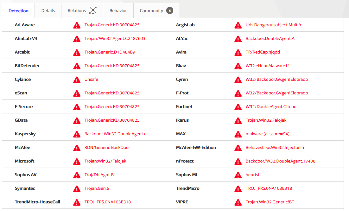Screen dimensions: 349x211
Task: Click the Cylance Unsafe warning icon
Action: coord(77,80)
